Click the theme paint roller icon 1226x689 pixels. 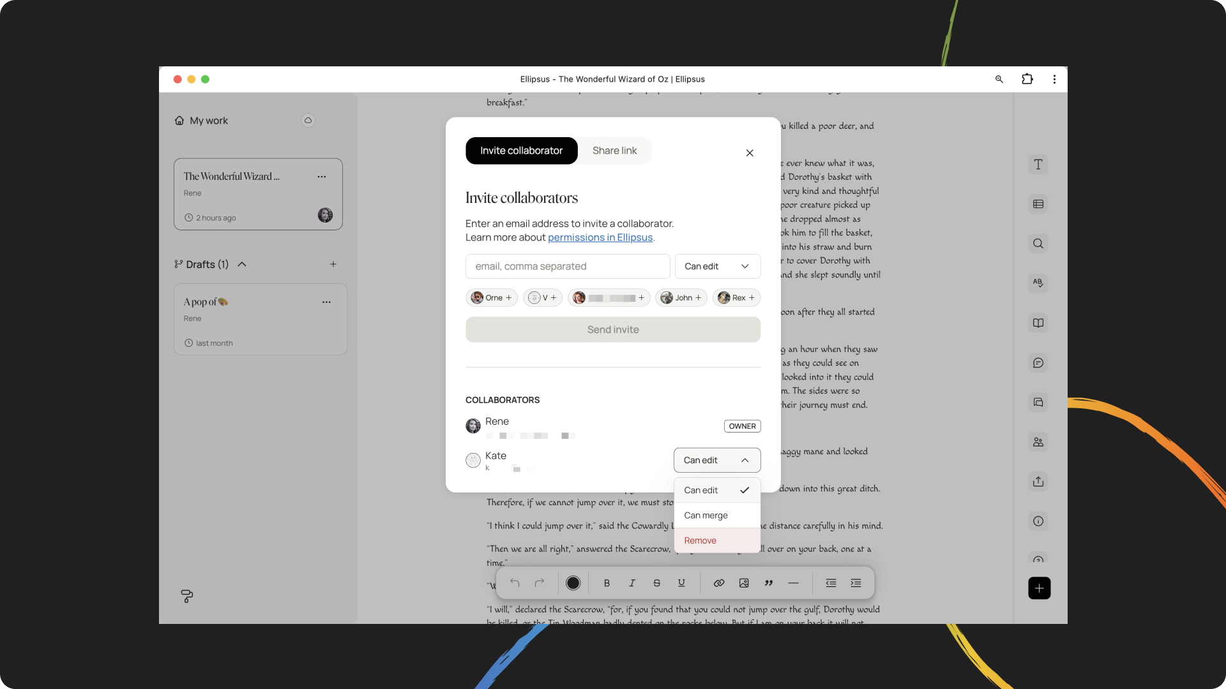[186, 596]
